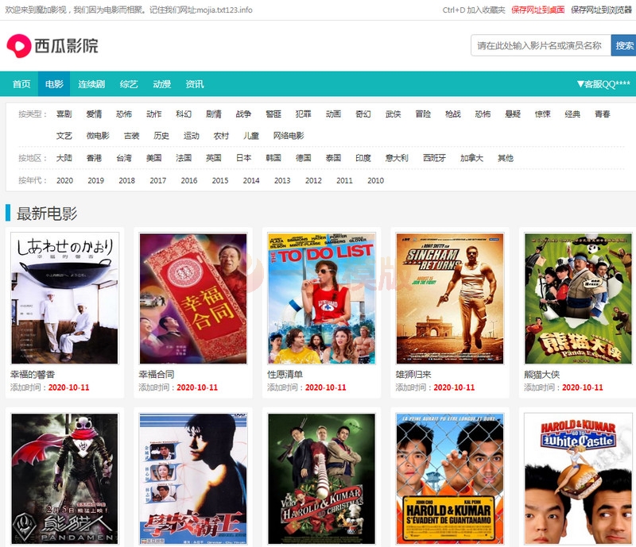Expand the 客服QQ dropdown
This screenshot has width=636, height=547.
click(x=603, y=84)
